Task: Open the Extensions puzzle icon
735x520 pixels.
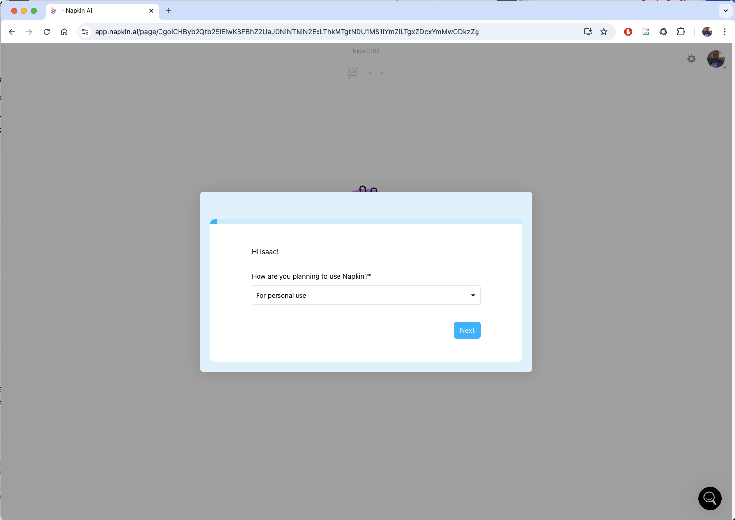Action: pyautogui.click(x=681, y=32)
